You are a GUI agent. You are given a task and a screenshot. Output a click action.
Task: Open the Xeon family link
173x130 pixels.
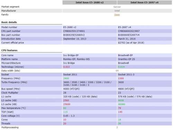click(117, 15)
